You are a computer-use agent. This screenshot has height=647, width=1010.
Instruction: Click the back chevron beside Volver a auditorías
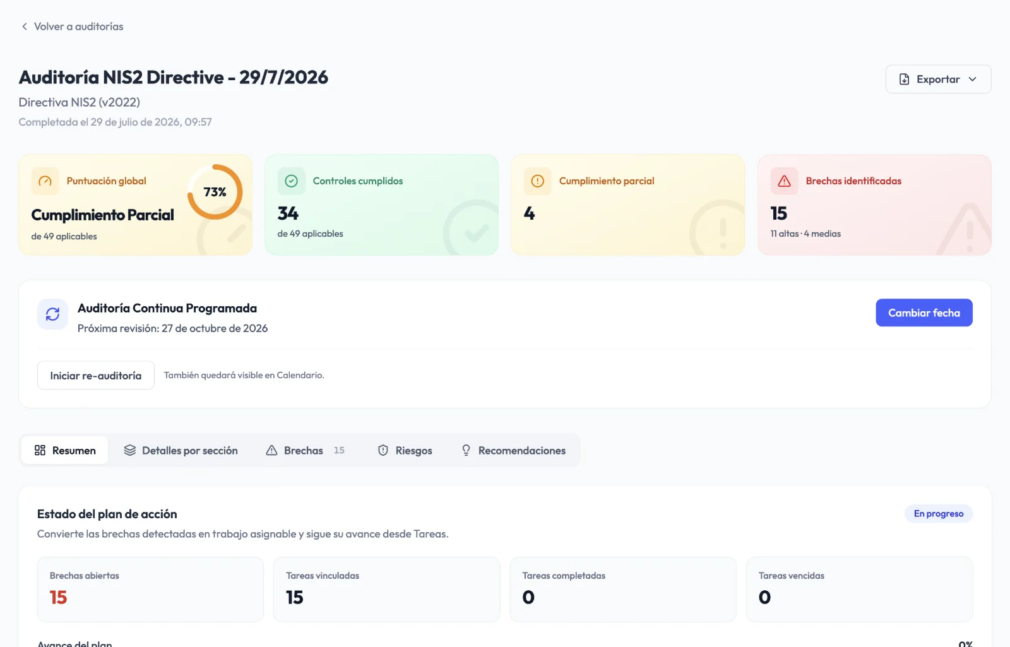[x=24, y=27]
